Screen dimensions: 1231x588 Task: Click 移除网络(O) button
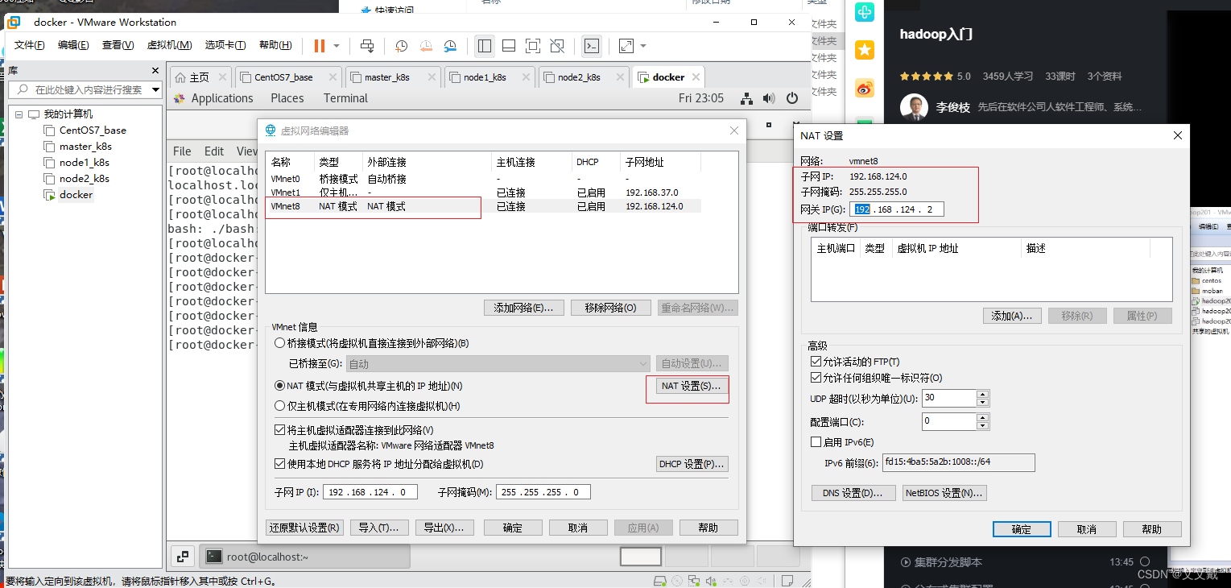(611, 308)
